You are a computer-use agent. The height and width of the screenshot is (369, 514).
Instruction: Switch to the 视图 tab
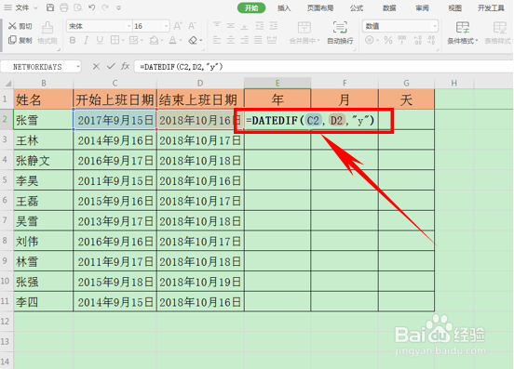point(455,7)
